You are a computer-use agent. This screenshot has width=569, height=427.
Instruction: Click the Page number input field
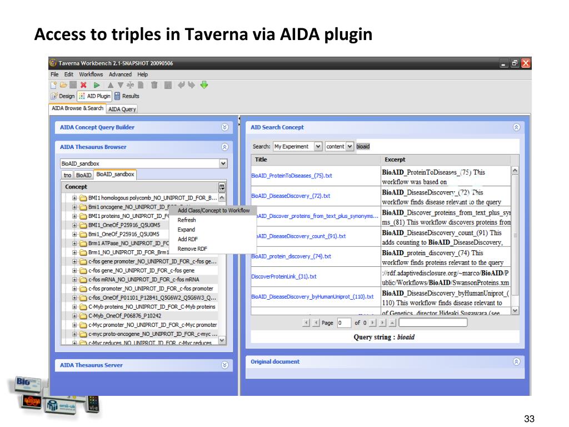pyautogui.click(x=344, y=322)
